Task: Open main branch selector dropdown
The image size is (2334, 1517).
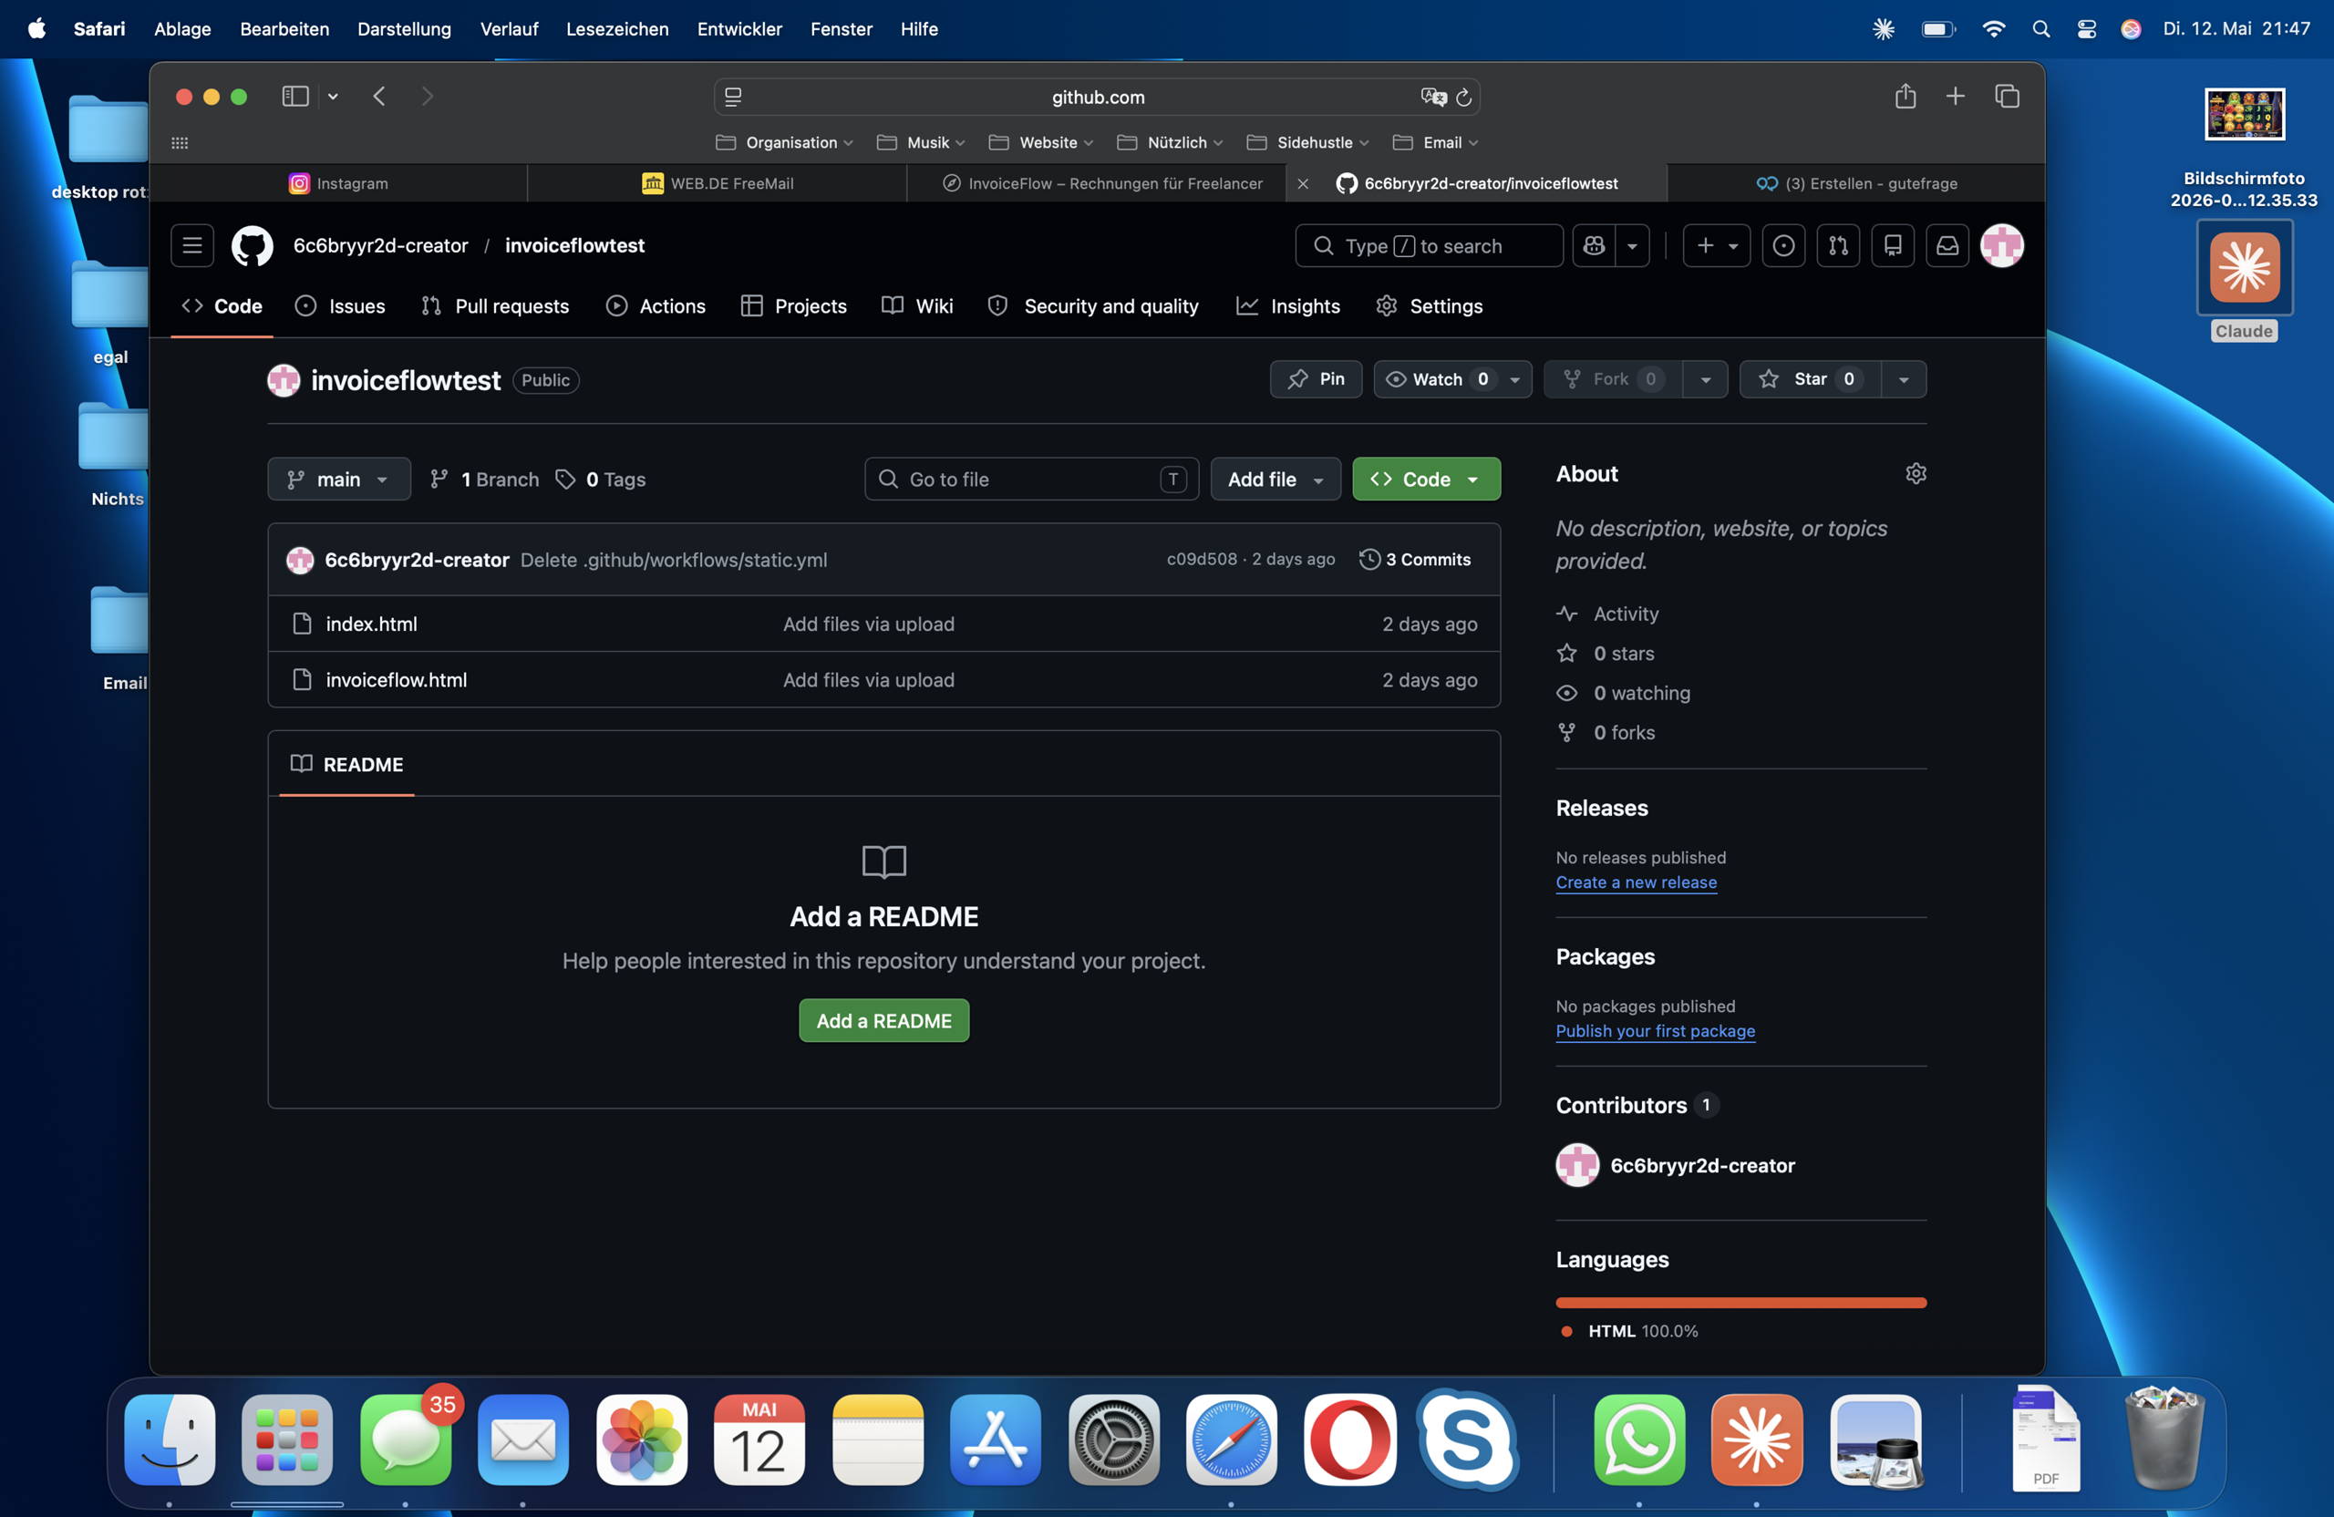Action: (x=338, y=479)
